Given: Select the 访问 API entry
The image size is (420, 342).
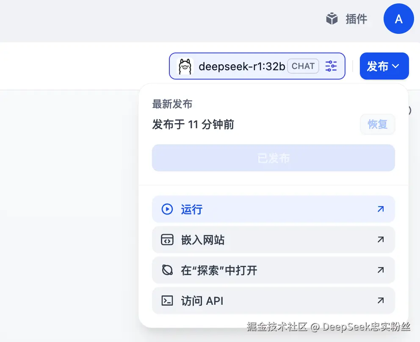Looking at the screenshot, I should [x=273, y=301].
